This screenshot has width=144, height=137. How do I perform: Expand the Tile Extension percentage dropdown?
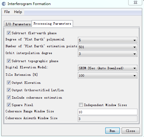pyautogui.click(x=108, y=75)
